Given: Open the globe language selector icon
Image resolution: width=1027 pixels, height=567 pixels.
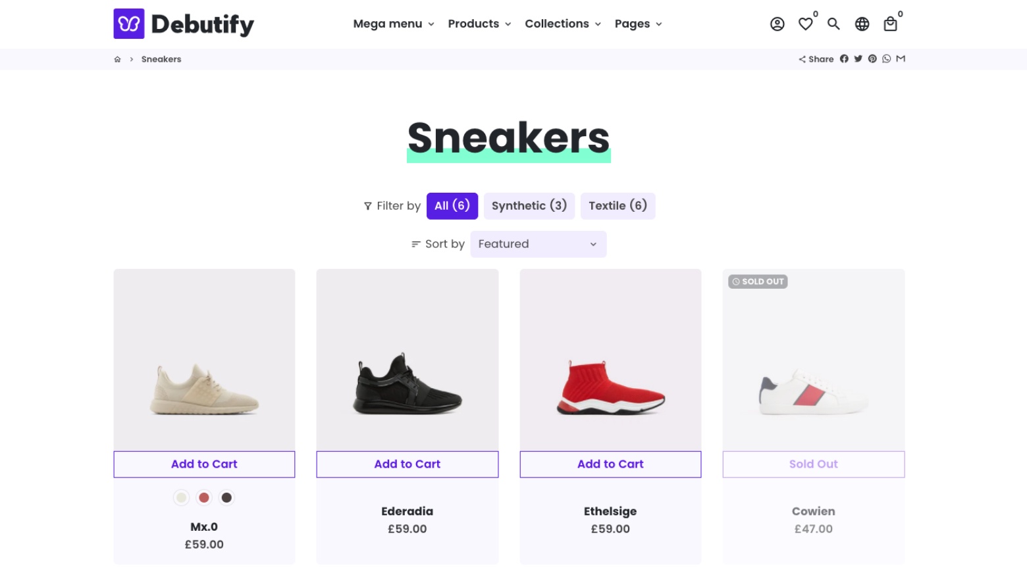Looking at the screenshot, I should pyautogui.click(x=862, y=24).
